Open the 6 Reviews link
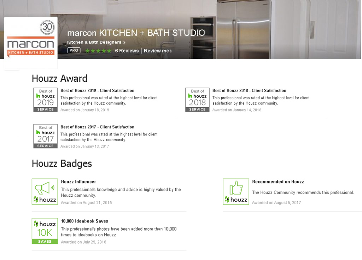Viewport: 362px width, 260px height. click(127, 51)
